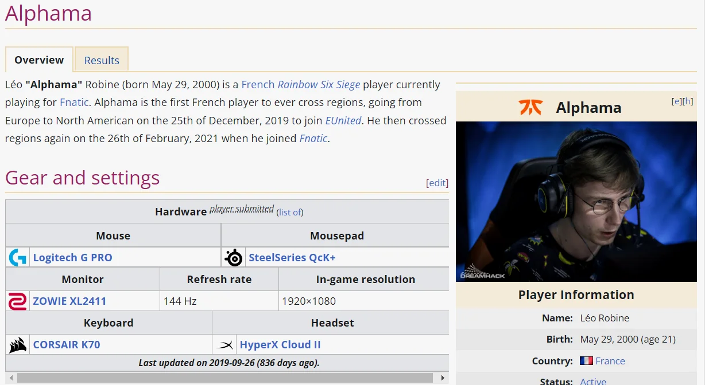The image size is (705, 385).
Task: Click the Logitech logo icon
Action: click(18, 258)
